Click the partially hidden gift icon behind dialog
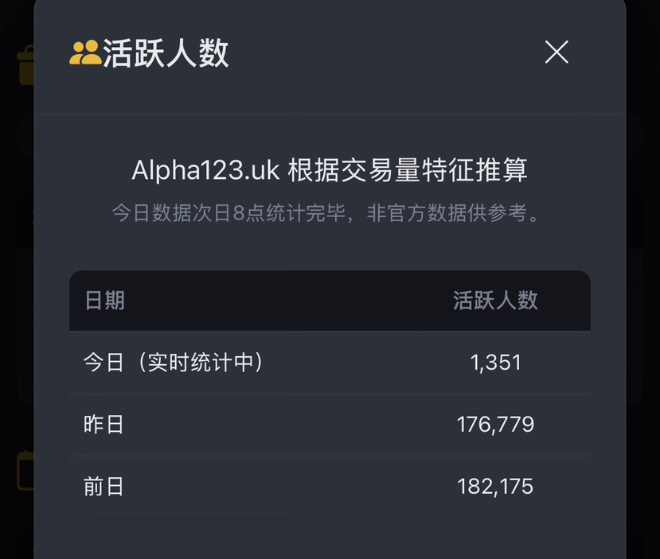Image resolution: width=660 pixels, height=559 pixels. (25, 64)
